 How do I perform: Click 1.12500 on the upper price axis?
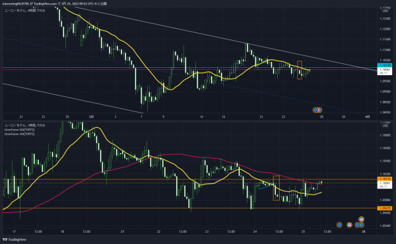pyautogui.click(x=385, y=18)
